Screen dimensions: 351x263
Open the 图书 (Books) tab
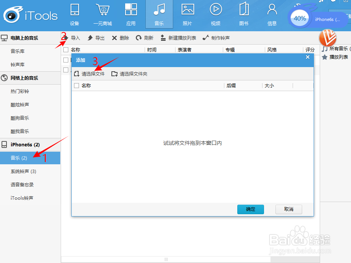click(x=244, y=14)
